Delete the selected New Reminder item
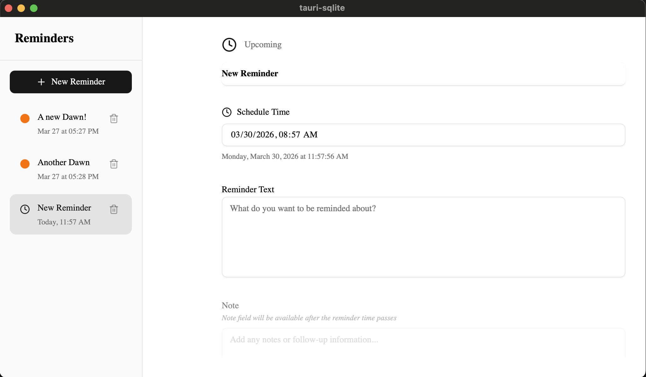The width and height of the screenshot is (646, 377). click(x=114, y=209)
